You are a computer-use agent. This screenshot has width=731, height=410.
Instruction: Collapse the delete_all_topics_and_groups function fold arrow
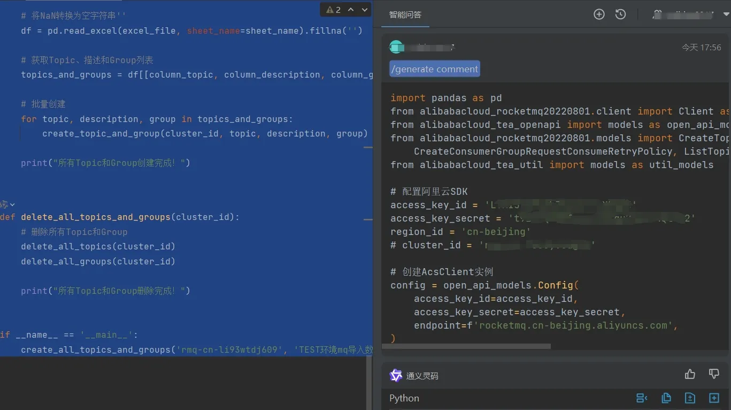12,204
